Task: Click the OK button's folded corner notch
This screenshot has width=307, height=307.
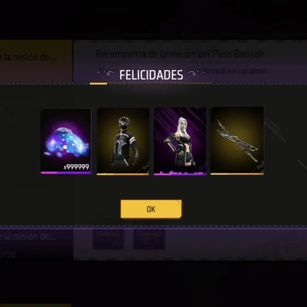Action: tap(179, 202)
